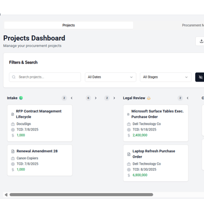
Task: Click dollar icon beside 2,400,000
Action: (x=129, y=135)
